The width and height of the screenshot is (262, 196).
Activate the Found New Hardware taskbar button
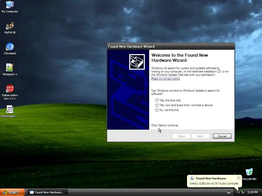pos(48,192)
